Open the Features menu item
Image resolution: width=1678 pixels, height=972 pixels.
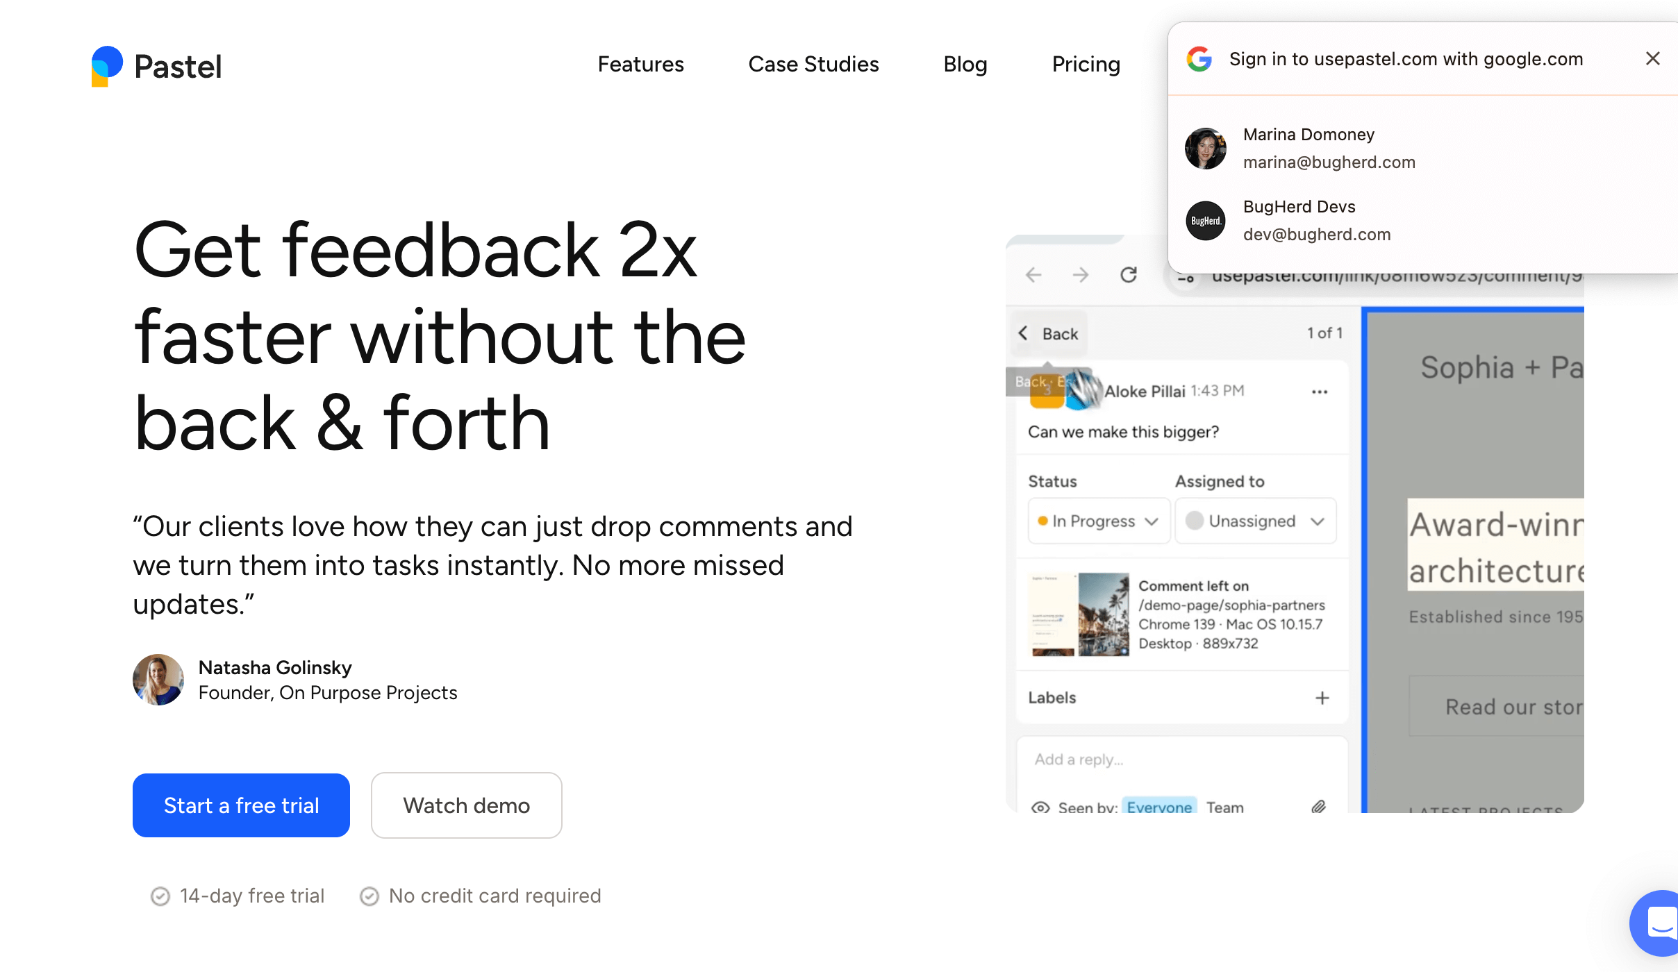[640, 65]
